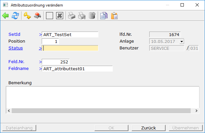Click the copy documents icon
The width and height of the screenshot is (205, 133).
[x=104, y=16]
